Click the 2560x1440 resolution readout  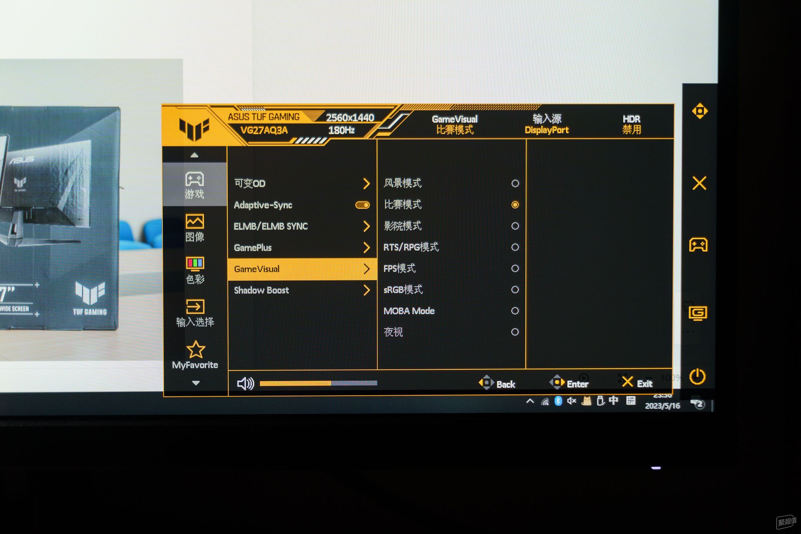[350, 118]
